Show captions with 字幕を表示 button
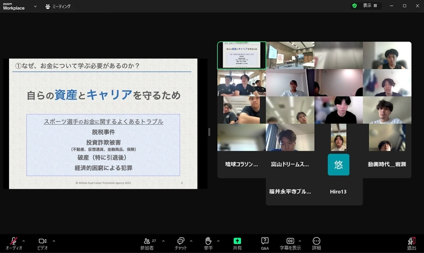Image resolution: width=424 pixels, height=253 pixels. 290,243
